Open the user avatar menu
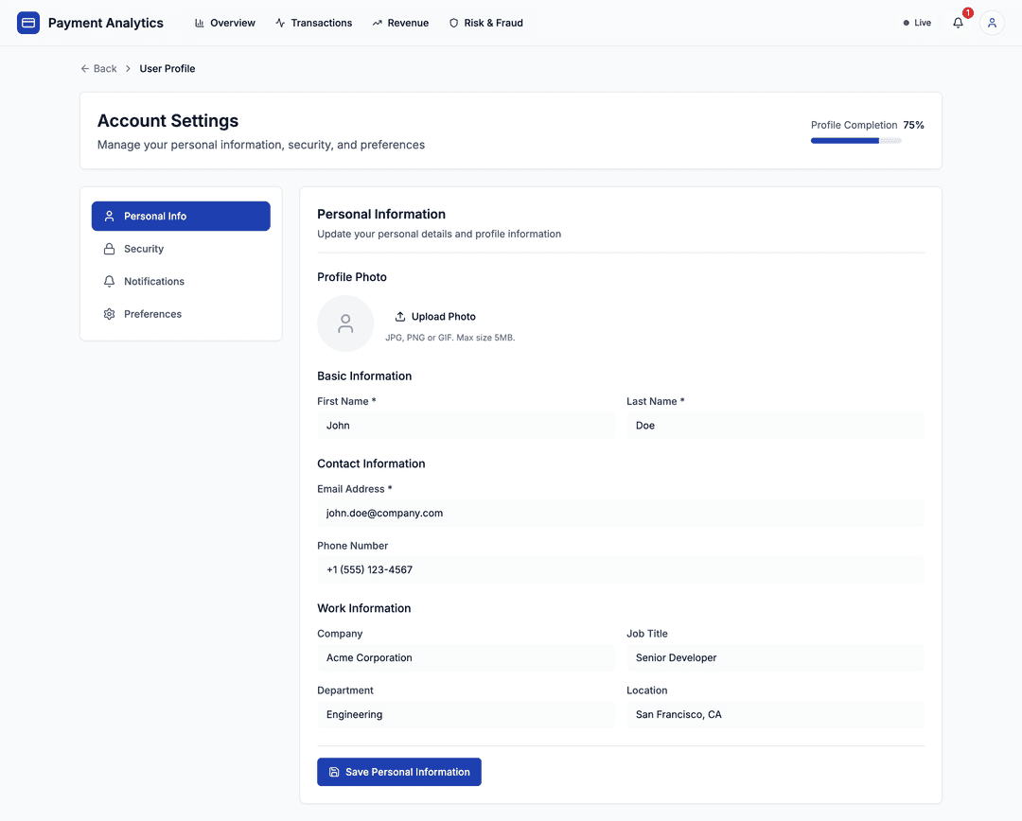The height and width of the screenshot is (821, 1022). [992, 23]
